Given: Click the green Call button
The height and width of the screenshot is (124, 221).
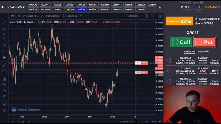Looking at the screenshot, I should (181, 42).
